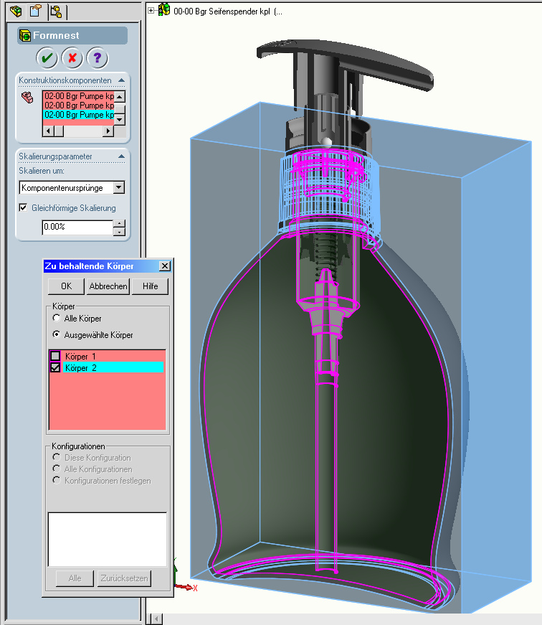Image resolution: width=542 pixels, height=625 pixels.
Task: Open Formnest help question mark icon
Action: [x=98, y=58]
